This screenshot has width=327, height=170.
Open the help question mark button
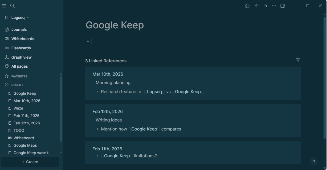(x=314, y=162)
